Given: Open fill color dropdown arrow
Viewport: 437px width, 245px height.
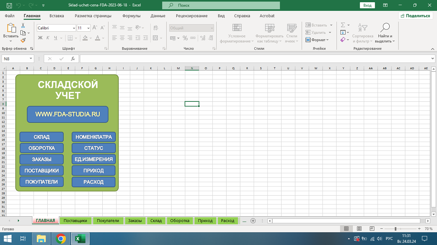Looking at the screenshot, I should pyautogui.click(x=91, y=38).
